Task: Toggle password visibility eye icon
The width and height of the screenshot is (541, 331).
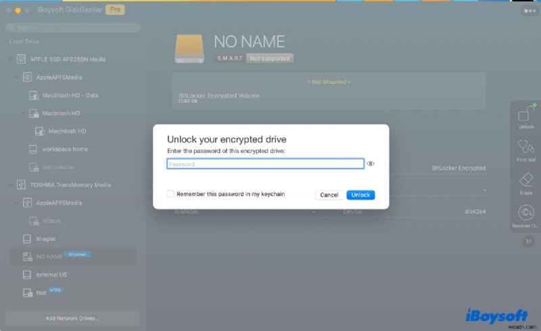Action: coord(370,164)
